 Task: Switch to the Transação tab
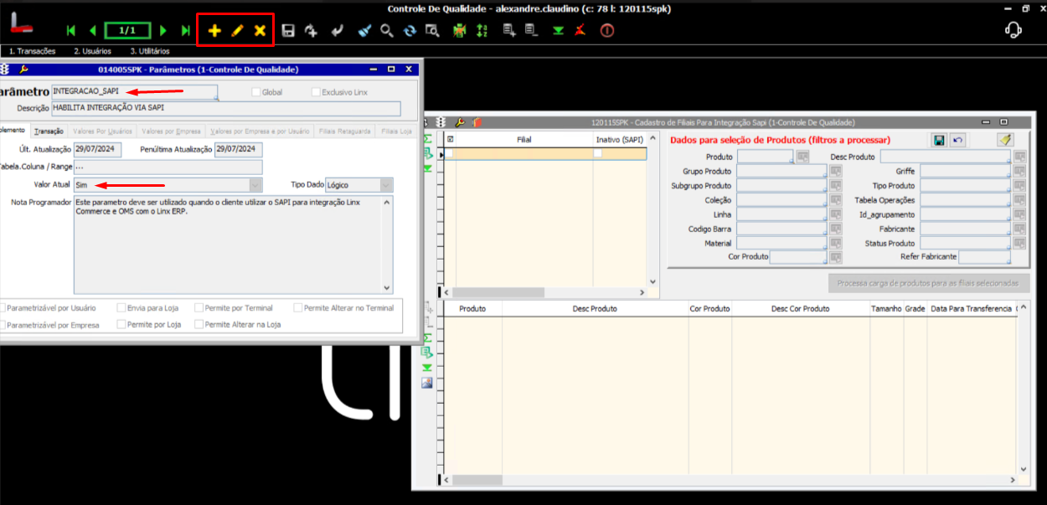(49, 131)
